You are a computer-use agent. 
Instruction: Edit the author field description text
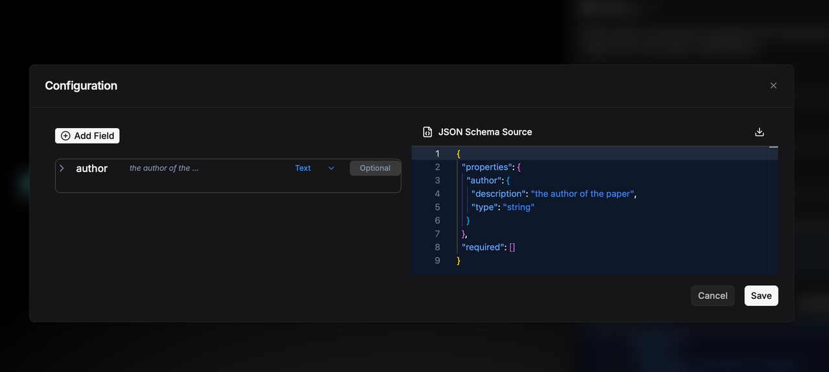[x=164, y=168]
